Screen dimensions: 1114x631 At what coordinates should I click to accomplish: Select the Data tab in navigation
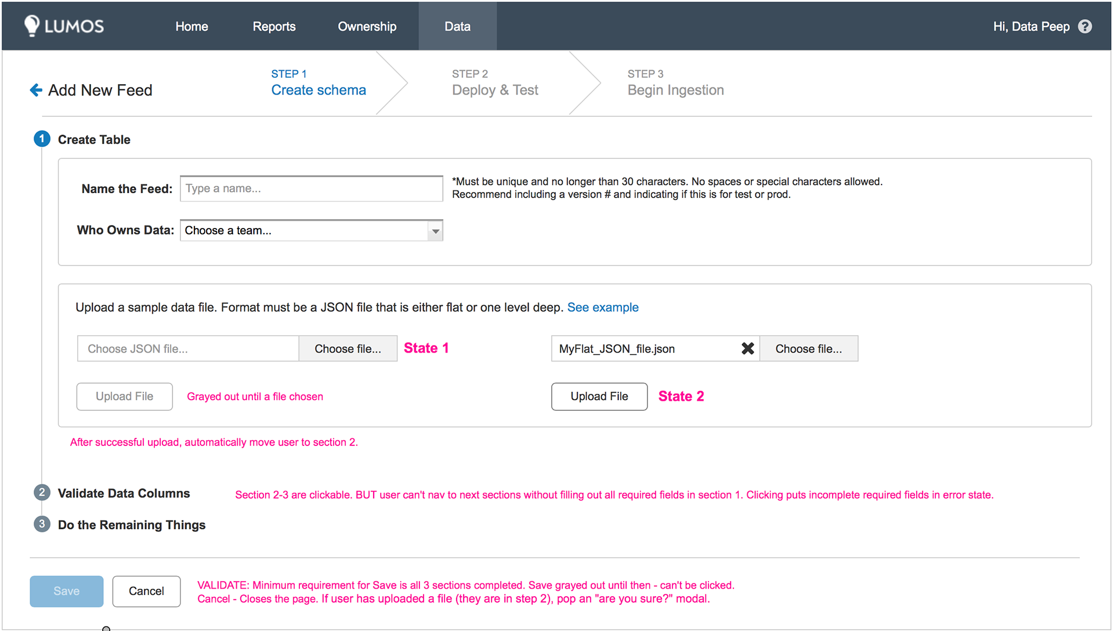[457, 27]
